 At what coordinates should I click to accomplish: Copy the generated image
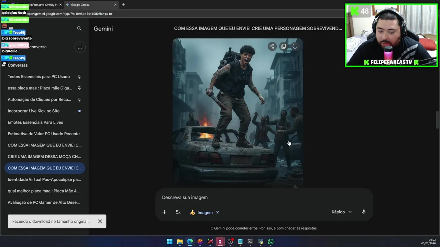pyautogui.click(x=283, y=46)
